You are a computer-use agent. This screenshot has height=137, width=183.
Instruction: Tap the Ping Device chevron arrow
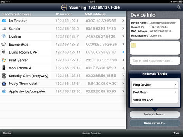tap(175, 84)
